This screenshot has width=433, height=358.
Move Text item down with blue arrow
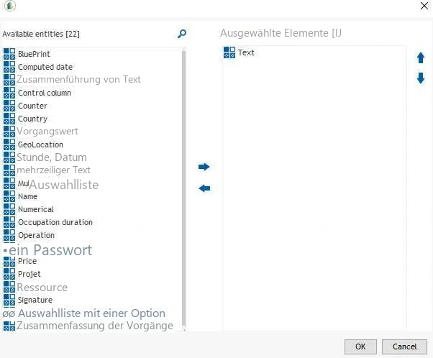coord(421,78)
